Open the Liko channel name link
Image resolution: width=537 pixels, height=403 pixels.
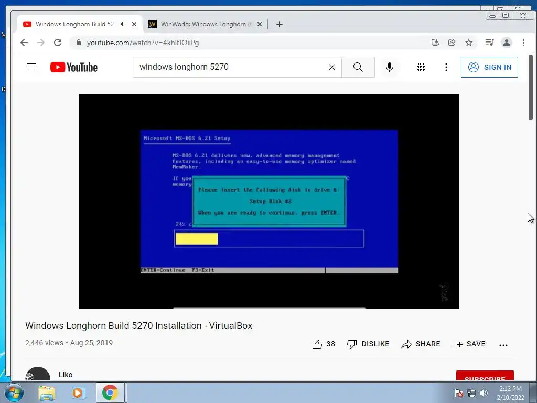[x=66, y=375]
